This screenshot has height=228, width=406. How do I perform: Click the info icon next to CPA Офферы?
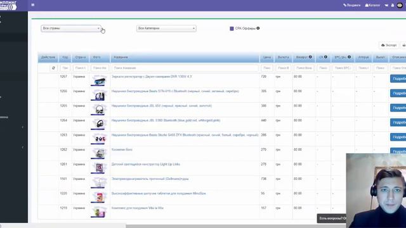tap(258, 28)
